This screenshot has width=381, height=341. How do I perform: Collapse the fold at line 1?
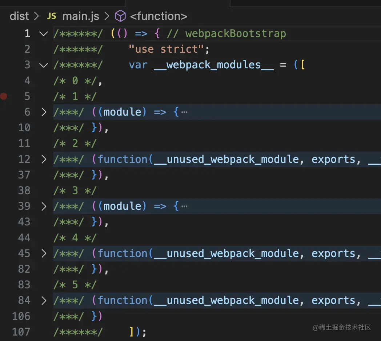(x=44, y=33)
